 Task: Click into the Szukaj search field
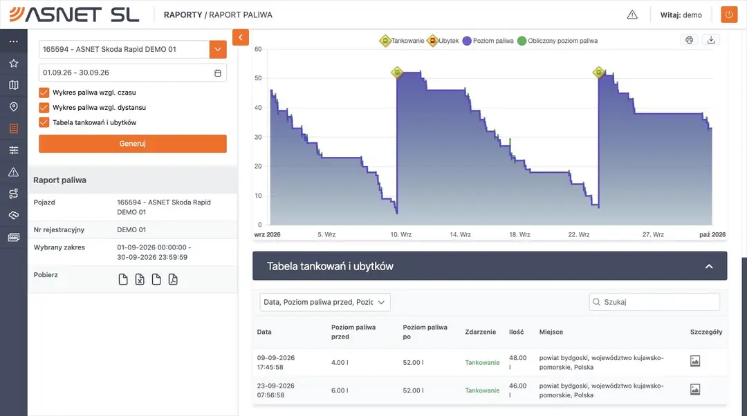[654, 302]
